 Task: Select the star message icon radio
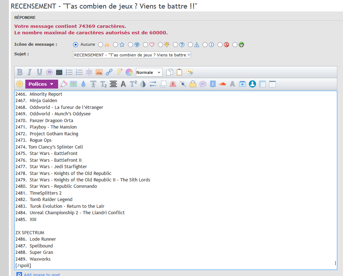click(115, 45)
